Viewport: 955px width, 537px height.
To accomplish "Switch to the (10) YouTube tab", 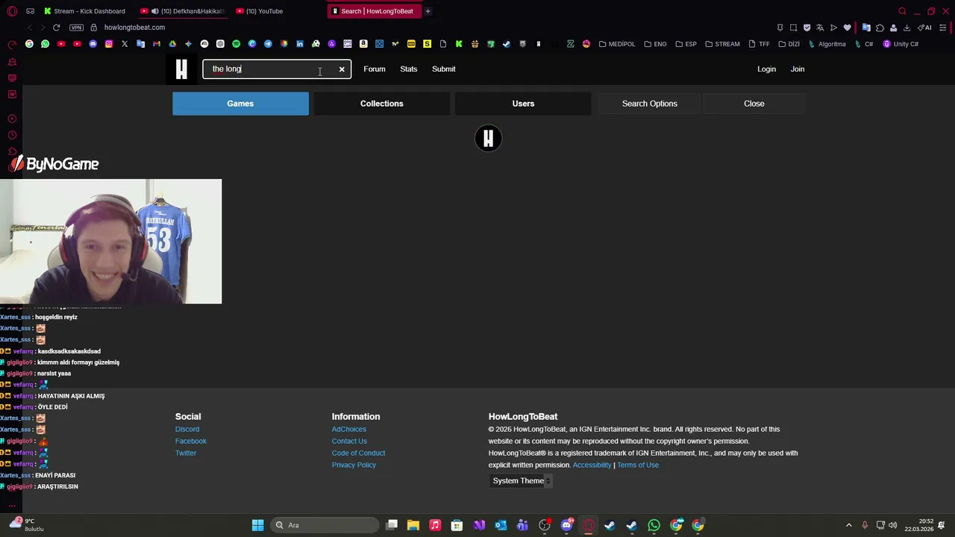I will [261, 11].
